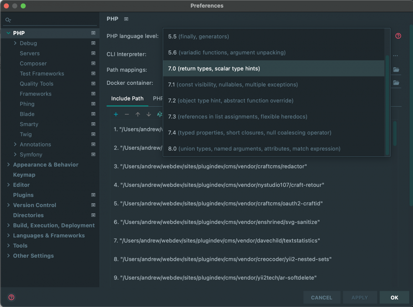413x307 pixels.
Task: Click project icon on Quality Tools row
Action: (x=93, y=84)
